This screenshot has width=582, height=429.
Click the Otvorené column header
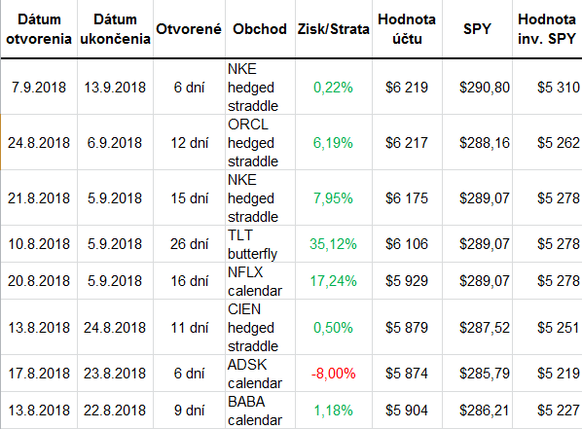(189, 29)
